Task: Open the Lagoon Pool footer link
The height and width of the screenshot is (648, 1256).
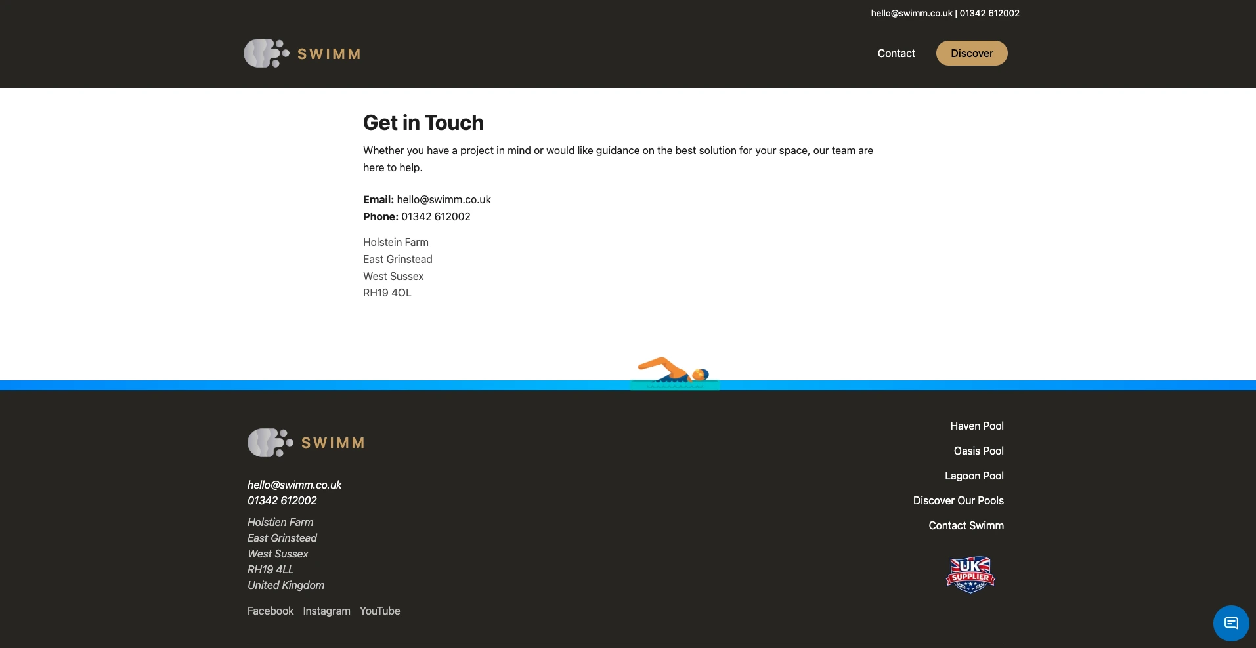Action: click(974, 476)
